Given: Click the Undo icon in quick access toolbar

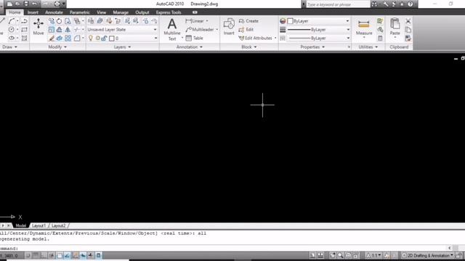Looking at the screenshot, I should (x=34, y=4).
